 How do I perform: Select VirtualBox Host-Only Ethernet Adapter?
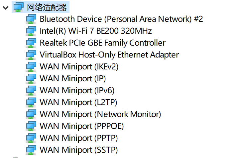[109, 55]
